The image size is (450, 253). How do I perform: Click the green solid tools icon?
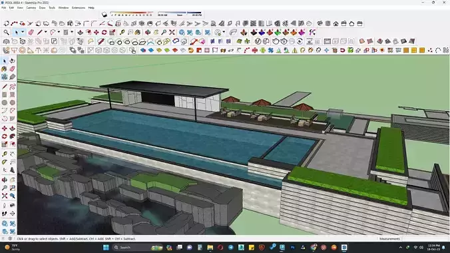click(x=278, y=32)
